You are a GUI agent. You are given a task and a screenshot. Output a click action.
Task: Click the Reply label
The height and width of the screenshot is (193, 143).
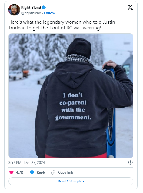click(x=41, y=172)
